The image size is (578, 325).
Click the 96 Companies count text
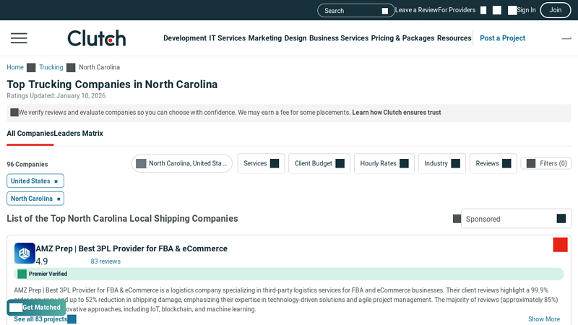[x=27, y=165]
